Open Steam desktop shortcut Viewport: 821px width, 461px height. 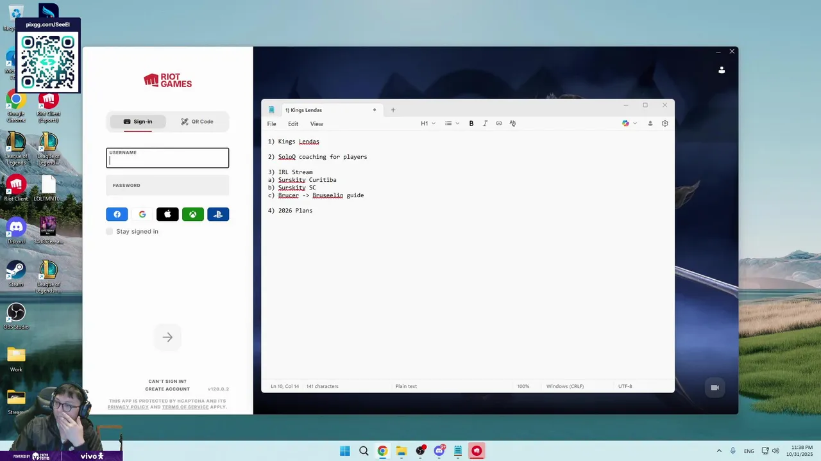pyautogui.click(x=16, y=274)
